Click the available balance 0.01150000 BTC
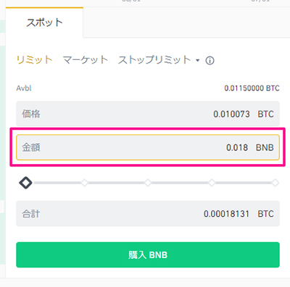 pos(252,88)
